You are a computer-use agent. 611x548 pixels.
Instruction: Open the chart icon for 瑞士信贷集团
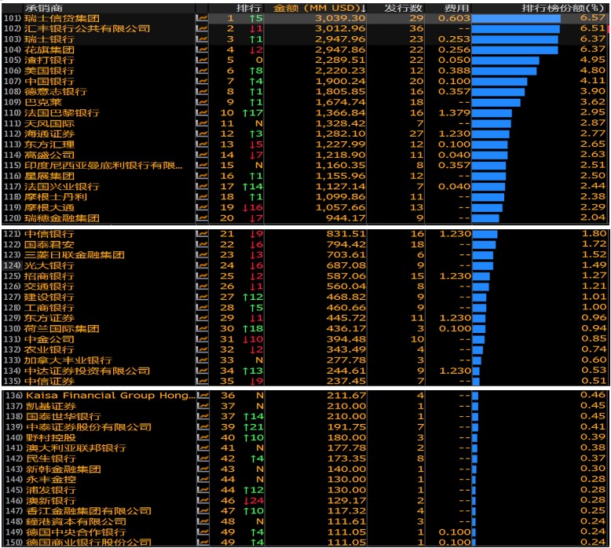coord(202,18)
